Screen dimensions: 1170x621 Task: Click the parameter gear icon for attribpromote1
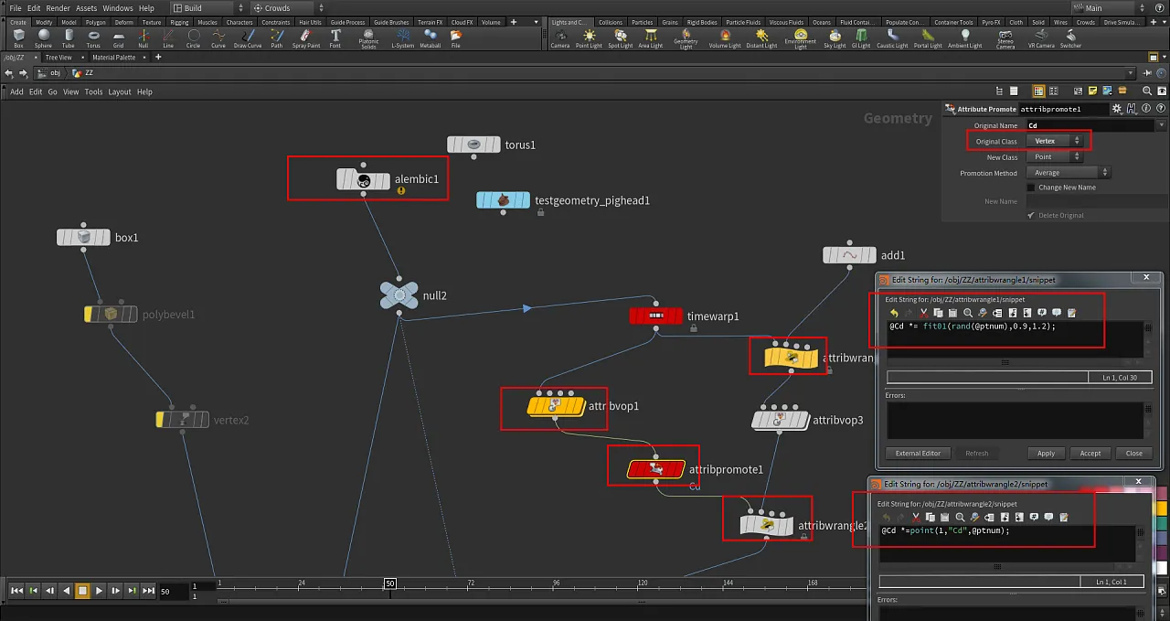[1117, 109]
